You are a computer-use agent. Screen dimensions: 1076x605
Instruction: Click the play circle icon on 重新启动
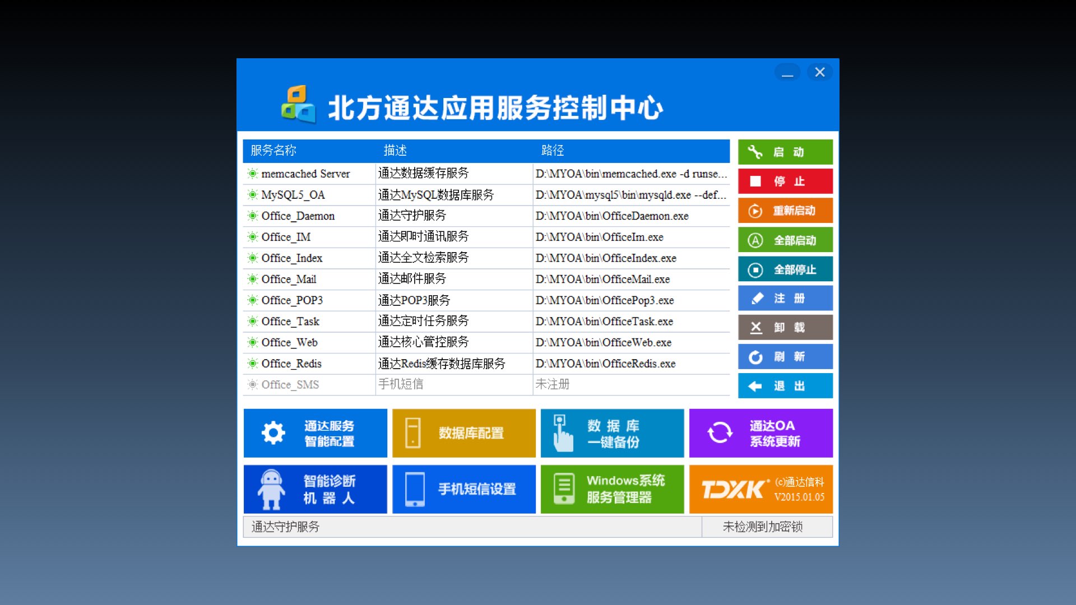pos(755,211)
